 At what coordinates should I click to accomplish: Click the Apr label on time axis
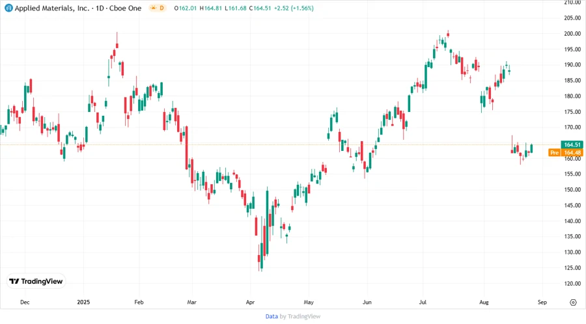[250, 302]
